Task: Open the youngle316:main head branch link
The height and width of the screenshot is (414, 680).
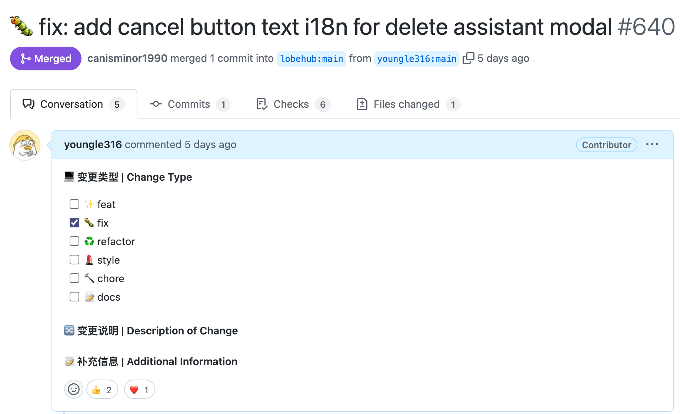Action: [417, 59]
